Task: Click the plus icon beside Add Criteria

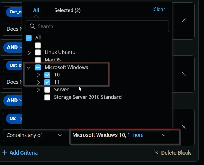Action: 5,152
